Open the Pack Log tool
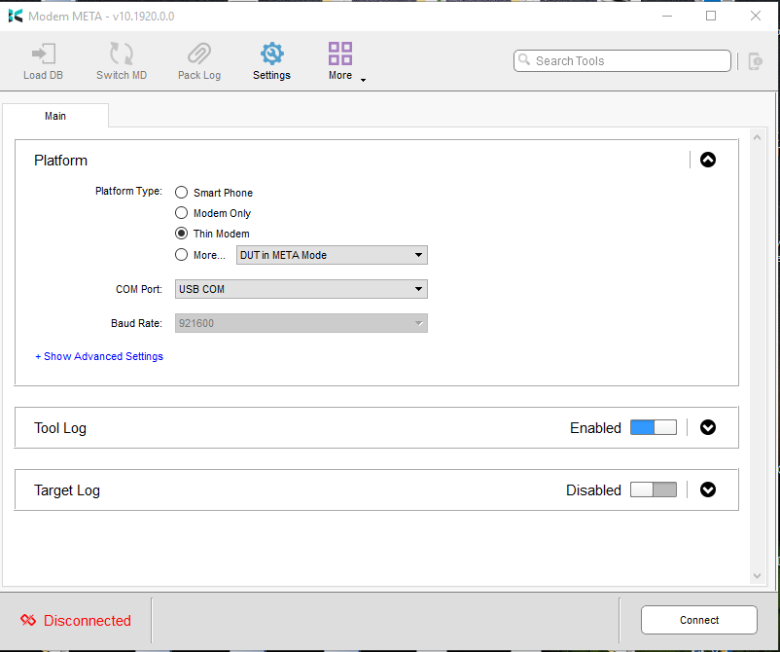Image resolution: width=780 pixels, height=652 pixels. pos(199,60)
